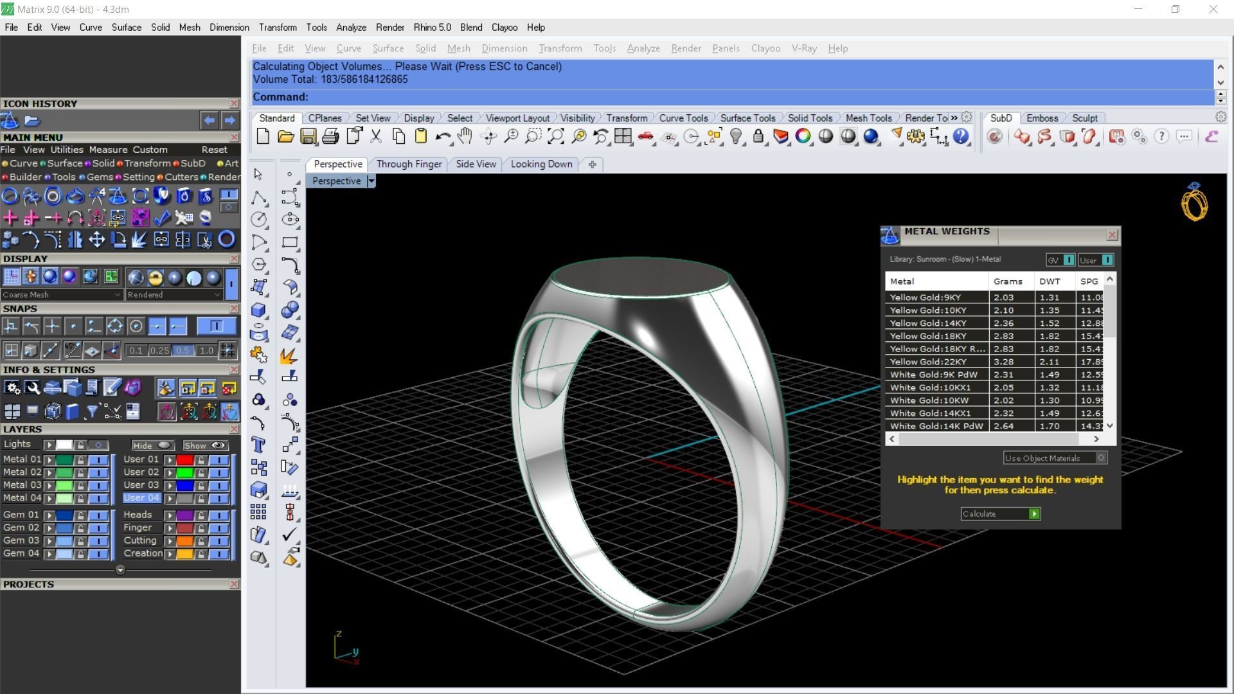Viewport: 1234px width, 694px height.
Task: Open the Clayoo menu in top menu bar
Action: pyautogui.click(x=505, y=27)
